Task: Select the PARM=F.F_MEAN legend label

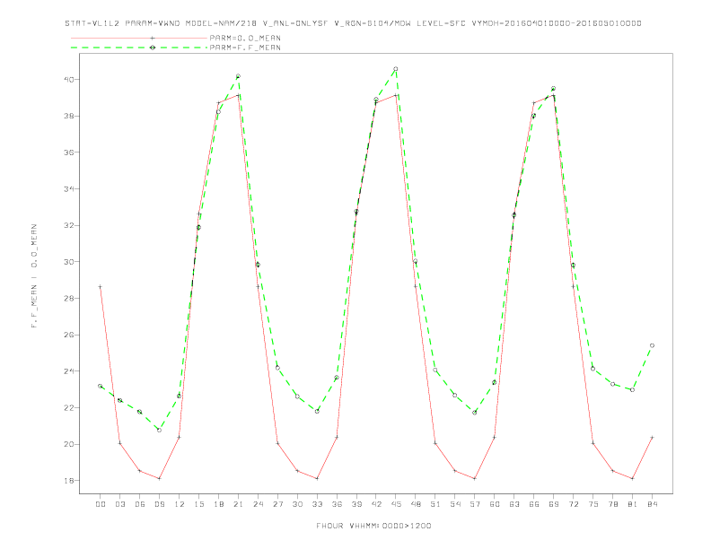Action: [x=245, y=48]
